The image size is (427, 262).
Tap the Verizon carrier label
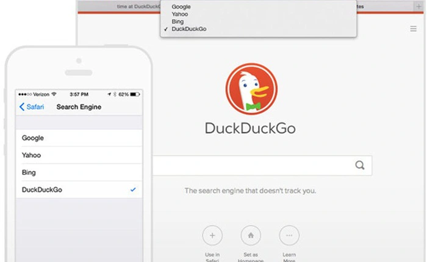[x=41, y=94]
